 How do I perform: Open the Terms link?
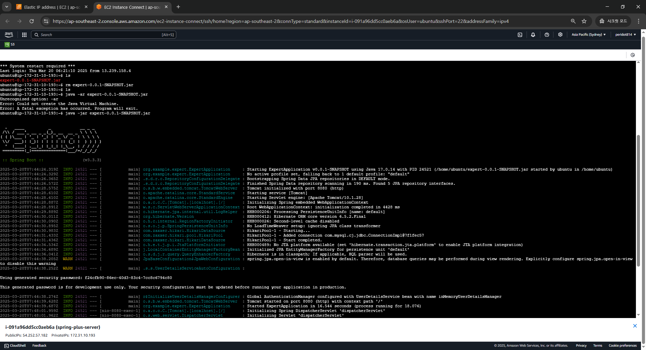(x=598, y=346)
